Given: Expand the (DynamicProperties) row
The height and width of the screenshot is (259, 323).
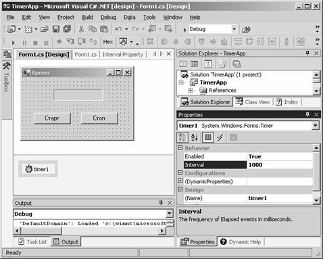Looking at the screenshot, I should (180, 181).
